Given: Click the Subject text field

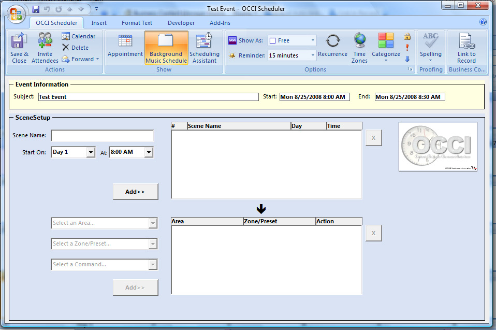Looking at the screenshot, I should [x=149, y=97].
